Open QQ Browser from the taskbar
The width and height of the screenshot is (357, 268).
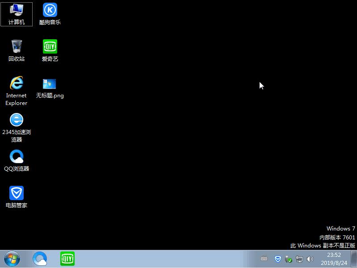(40, 259)
